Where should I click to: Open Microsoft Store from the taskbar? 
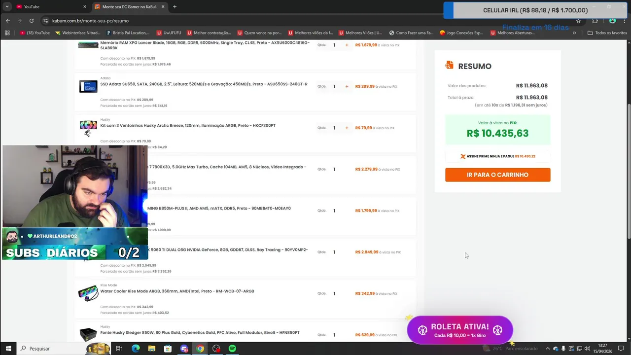(x=168, y=349)
